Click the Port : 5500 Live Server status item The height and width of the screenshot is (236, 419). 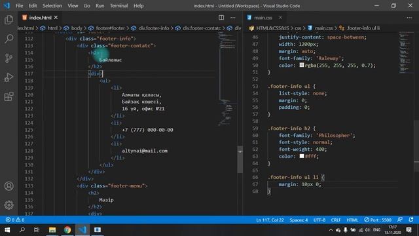[378, 220]
